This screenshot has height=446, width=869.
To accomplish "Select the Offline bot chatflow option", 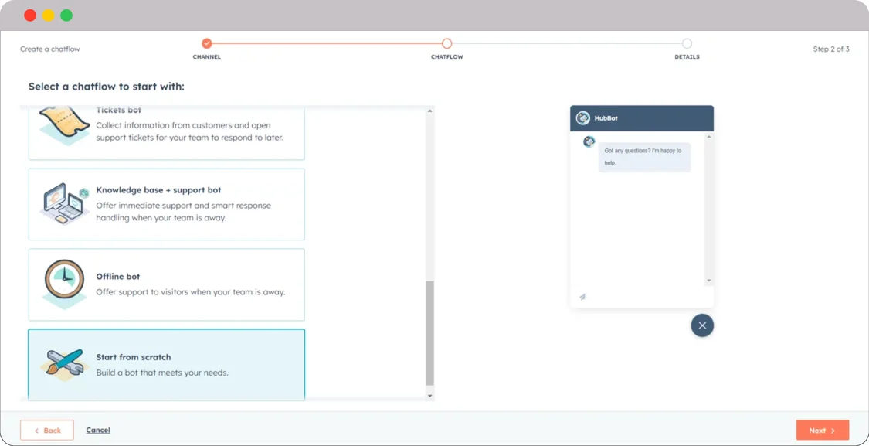I will pyautogui.click(x=167, y=284).
